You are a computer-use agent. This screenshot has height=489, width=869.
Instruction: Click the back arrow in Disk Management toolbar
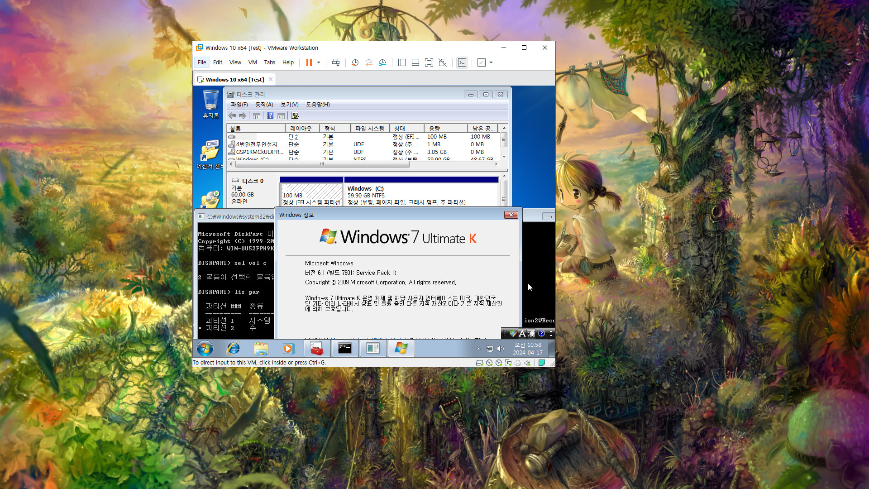coord(232,116)
